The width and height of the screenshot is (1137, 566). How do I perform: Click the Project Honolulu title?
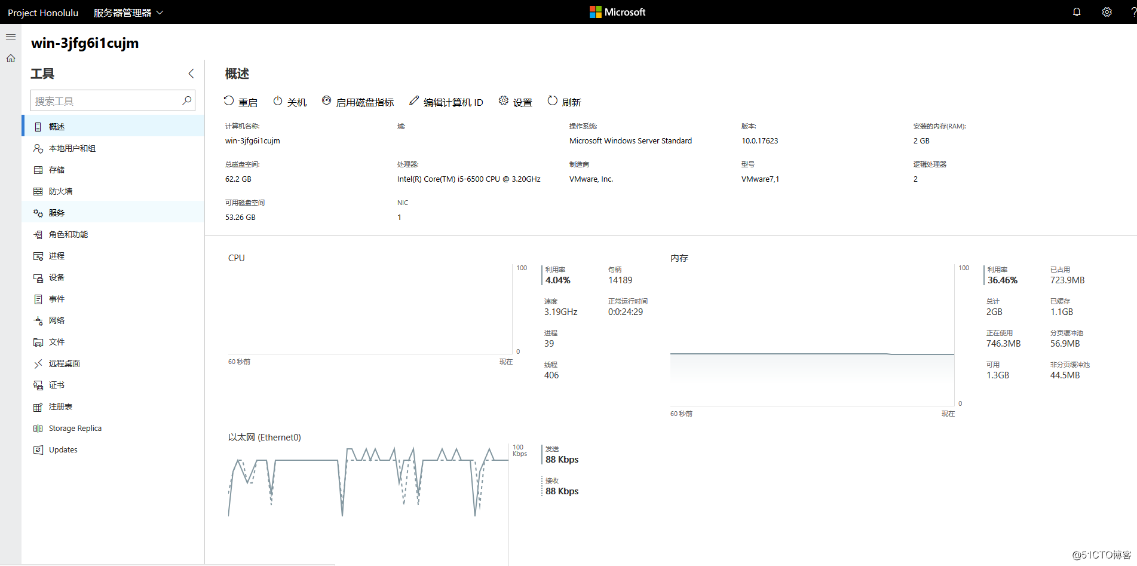point(43,13)
